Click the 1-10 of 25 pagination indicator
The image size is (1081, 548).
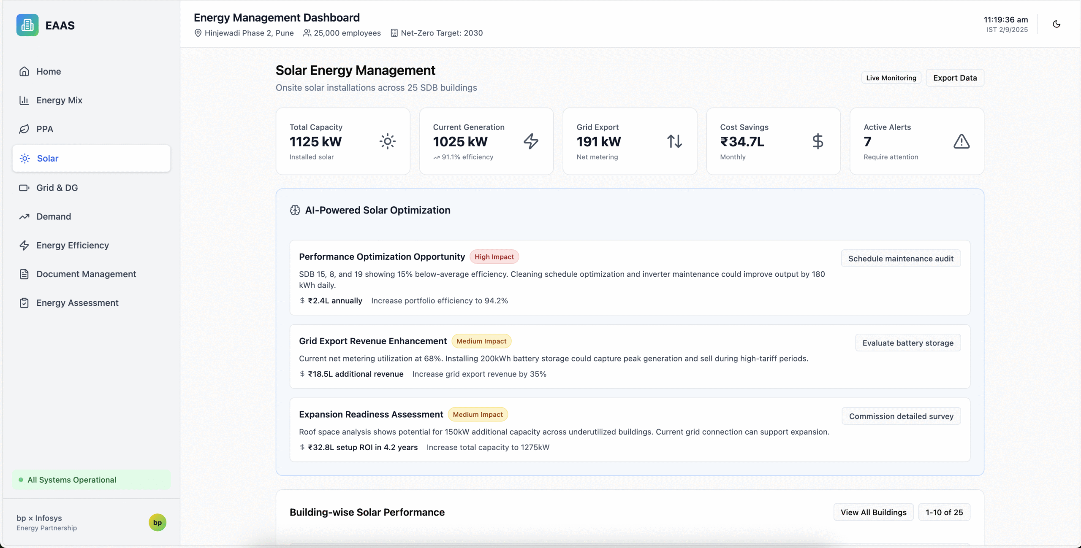pyautogui.click(x=944, y=512)
